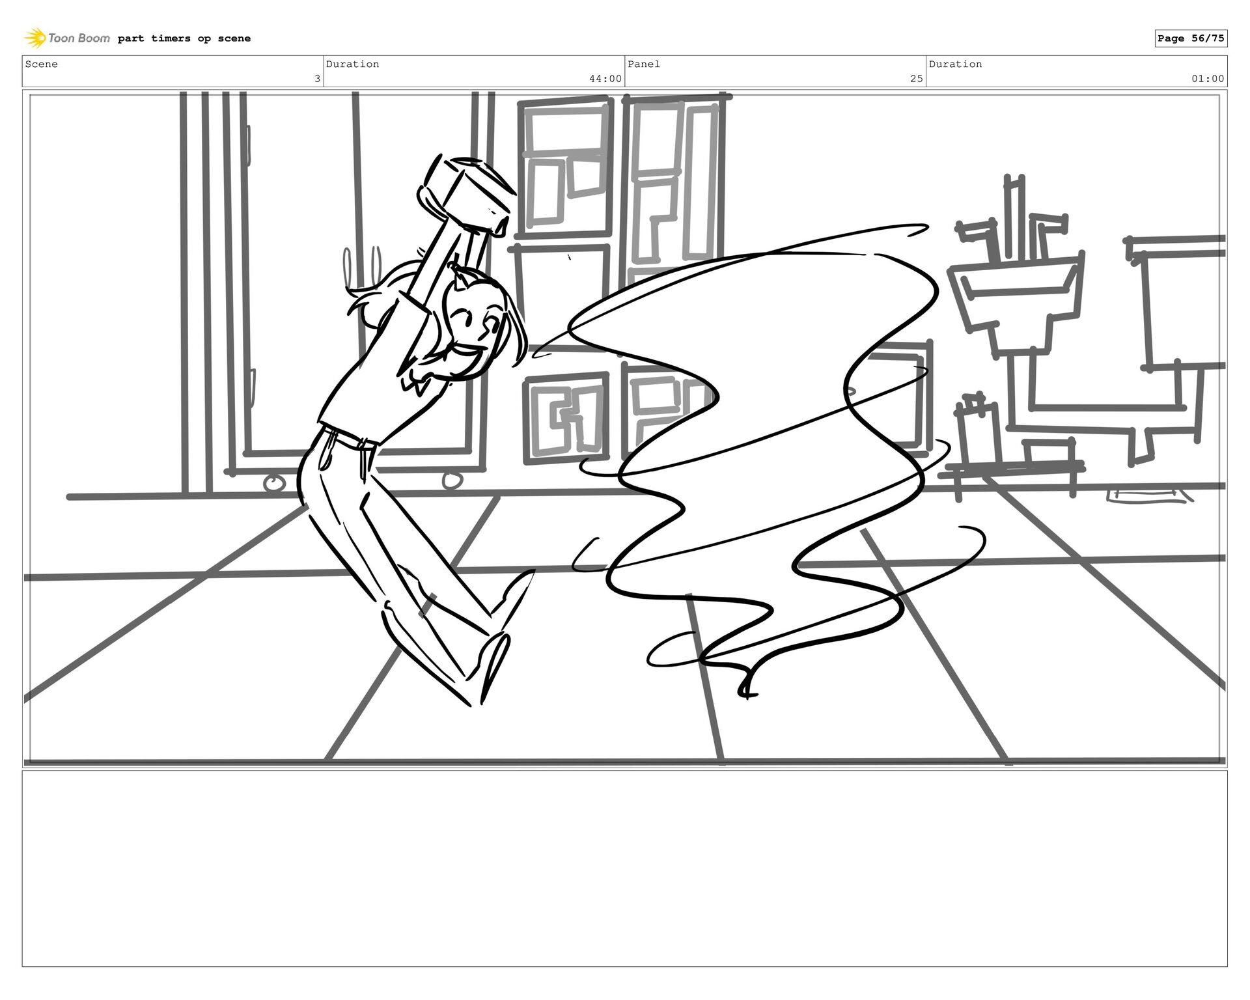This screenshot has height=1000, width=1250.
Task: Click the project title 'part timers op scene'
Action: click(184, 38)
